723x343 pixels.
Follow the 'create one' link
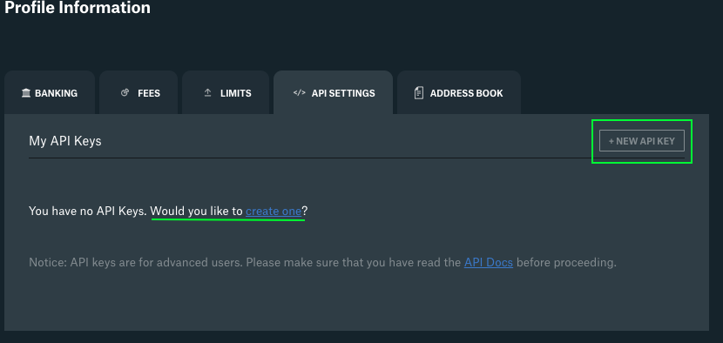[274, 212]
